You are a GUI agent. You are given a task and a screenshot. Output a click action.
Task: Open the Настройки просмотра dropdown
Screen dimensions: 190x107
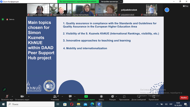[111, 2]
